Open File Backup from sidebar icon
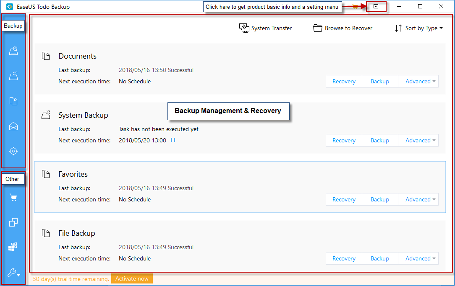This screenshot has width=455, height=286. pyautogui.click(x=13, y=101)
